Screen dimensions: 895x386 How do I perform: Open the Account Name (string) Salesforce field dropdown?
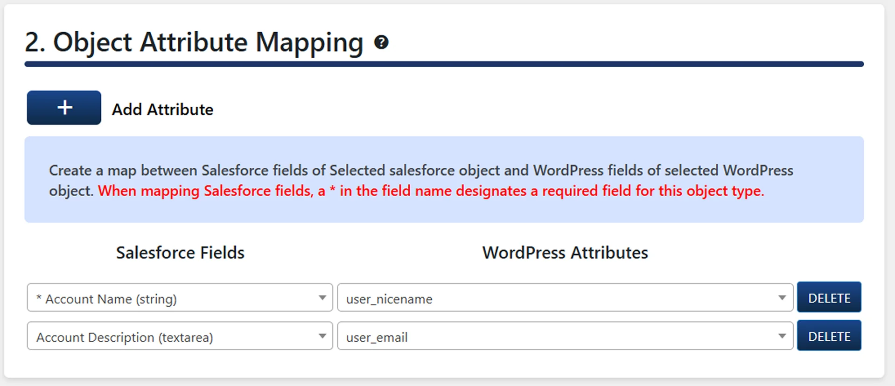[180, 297]
